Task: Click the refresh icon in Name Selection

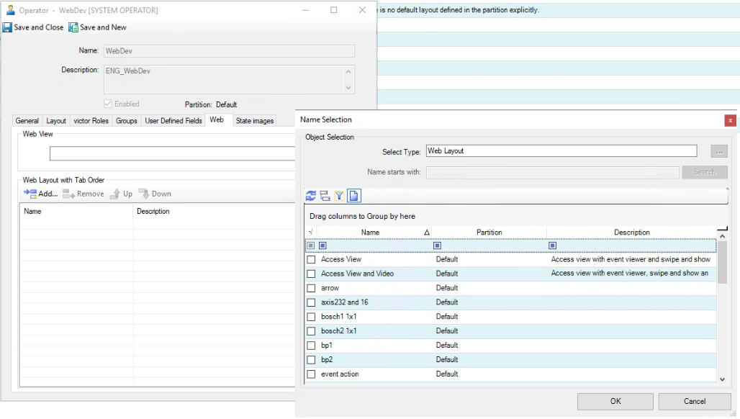Action: pyautogui.click(x=311, y=196)
